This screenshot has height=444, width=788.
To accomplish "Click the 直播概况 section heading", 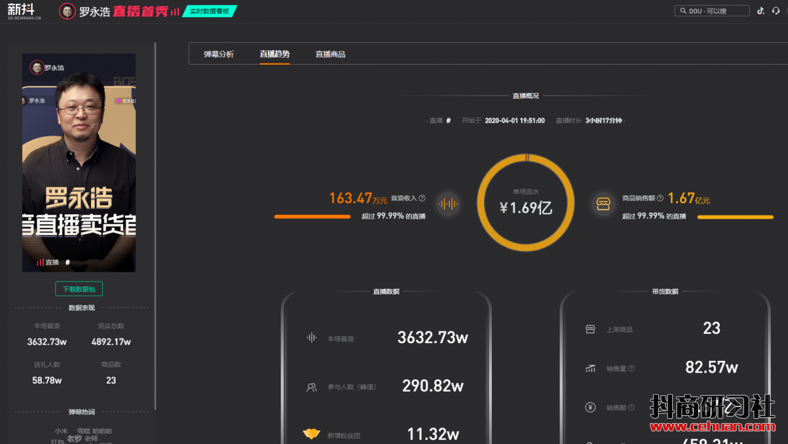I will click(x=526, y=96).
